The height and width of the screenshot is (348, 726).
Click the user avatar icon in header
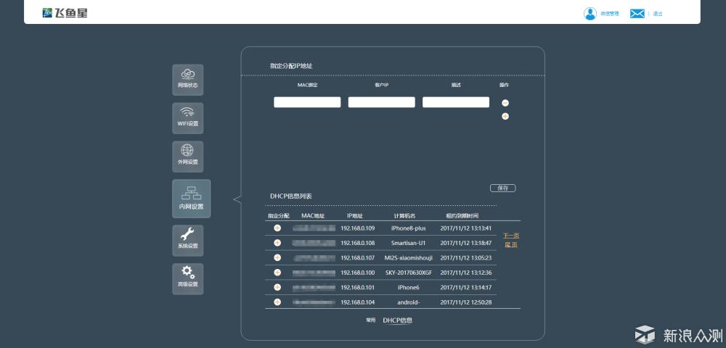coord(590,14)
